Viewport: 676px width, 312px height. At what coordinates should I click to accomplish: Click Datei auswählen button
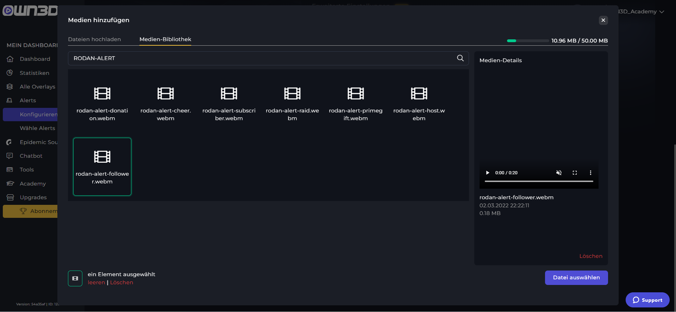pos(576,278)
